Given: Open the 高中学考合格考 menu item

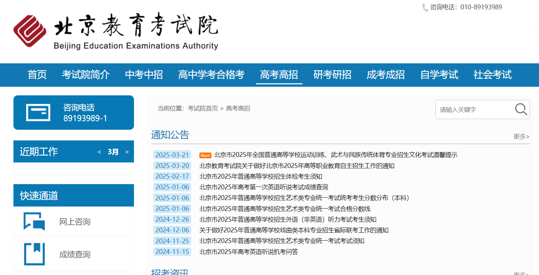Looking at the screenshot, I should click(x=211, y=75).
